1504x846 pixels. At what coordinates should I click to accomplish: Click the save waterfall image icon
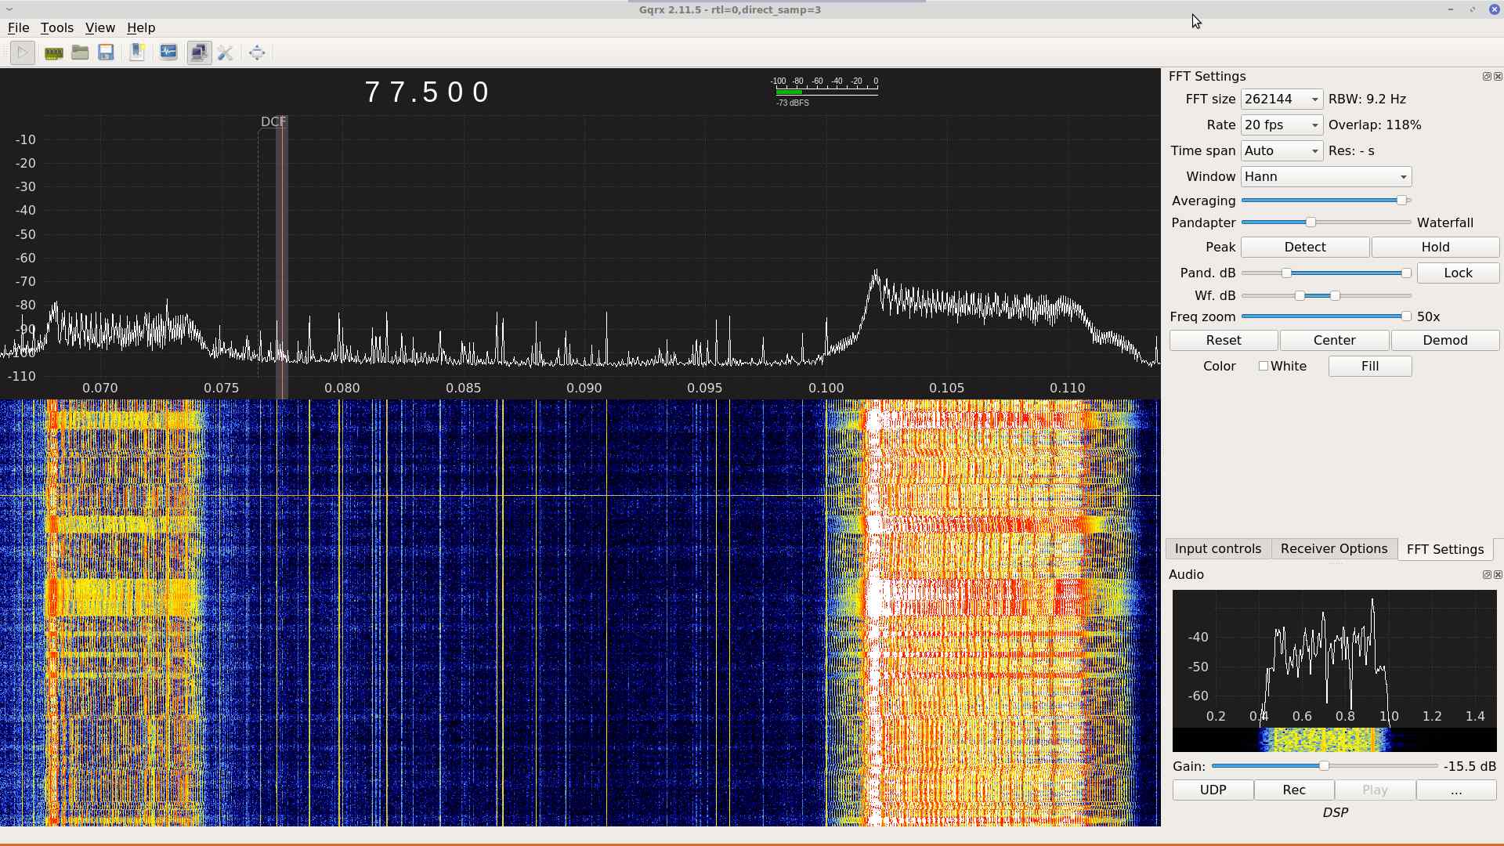(x=137, y=52)
